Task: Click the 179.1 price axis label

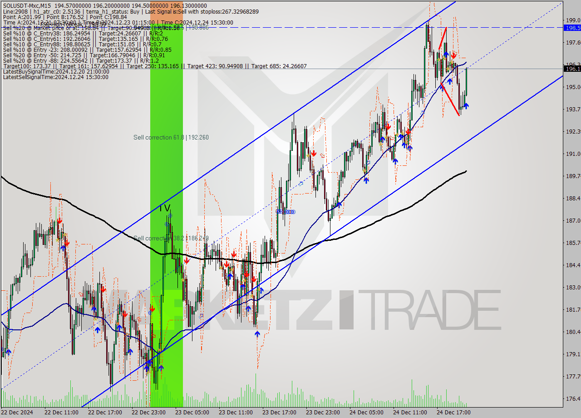Action: 573,354
